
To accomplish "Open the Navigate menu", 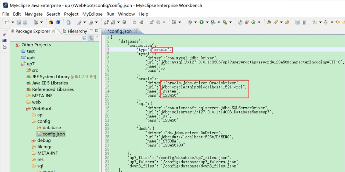I will tap(34, 14).
